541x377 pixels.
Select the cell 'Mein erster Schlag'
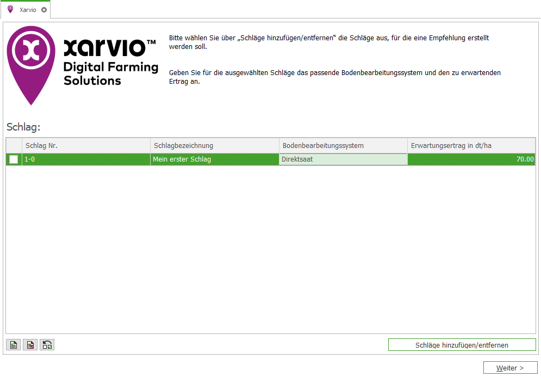(214, 159)
